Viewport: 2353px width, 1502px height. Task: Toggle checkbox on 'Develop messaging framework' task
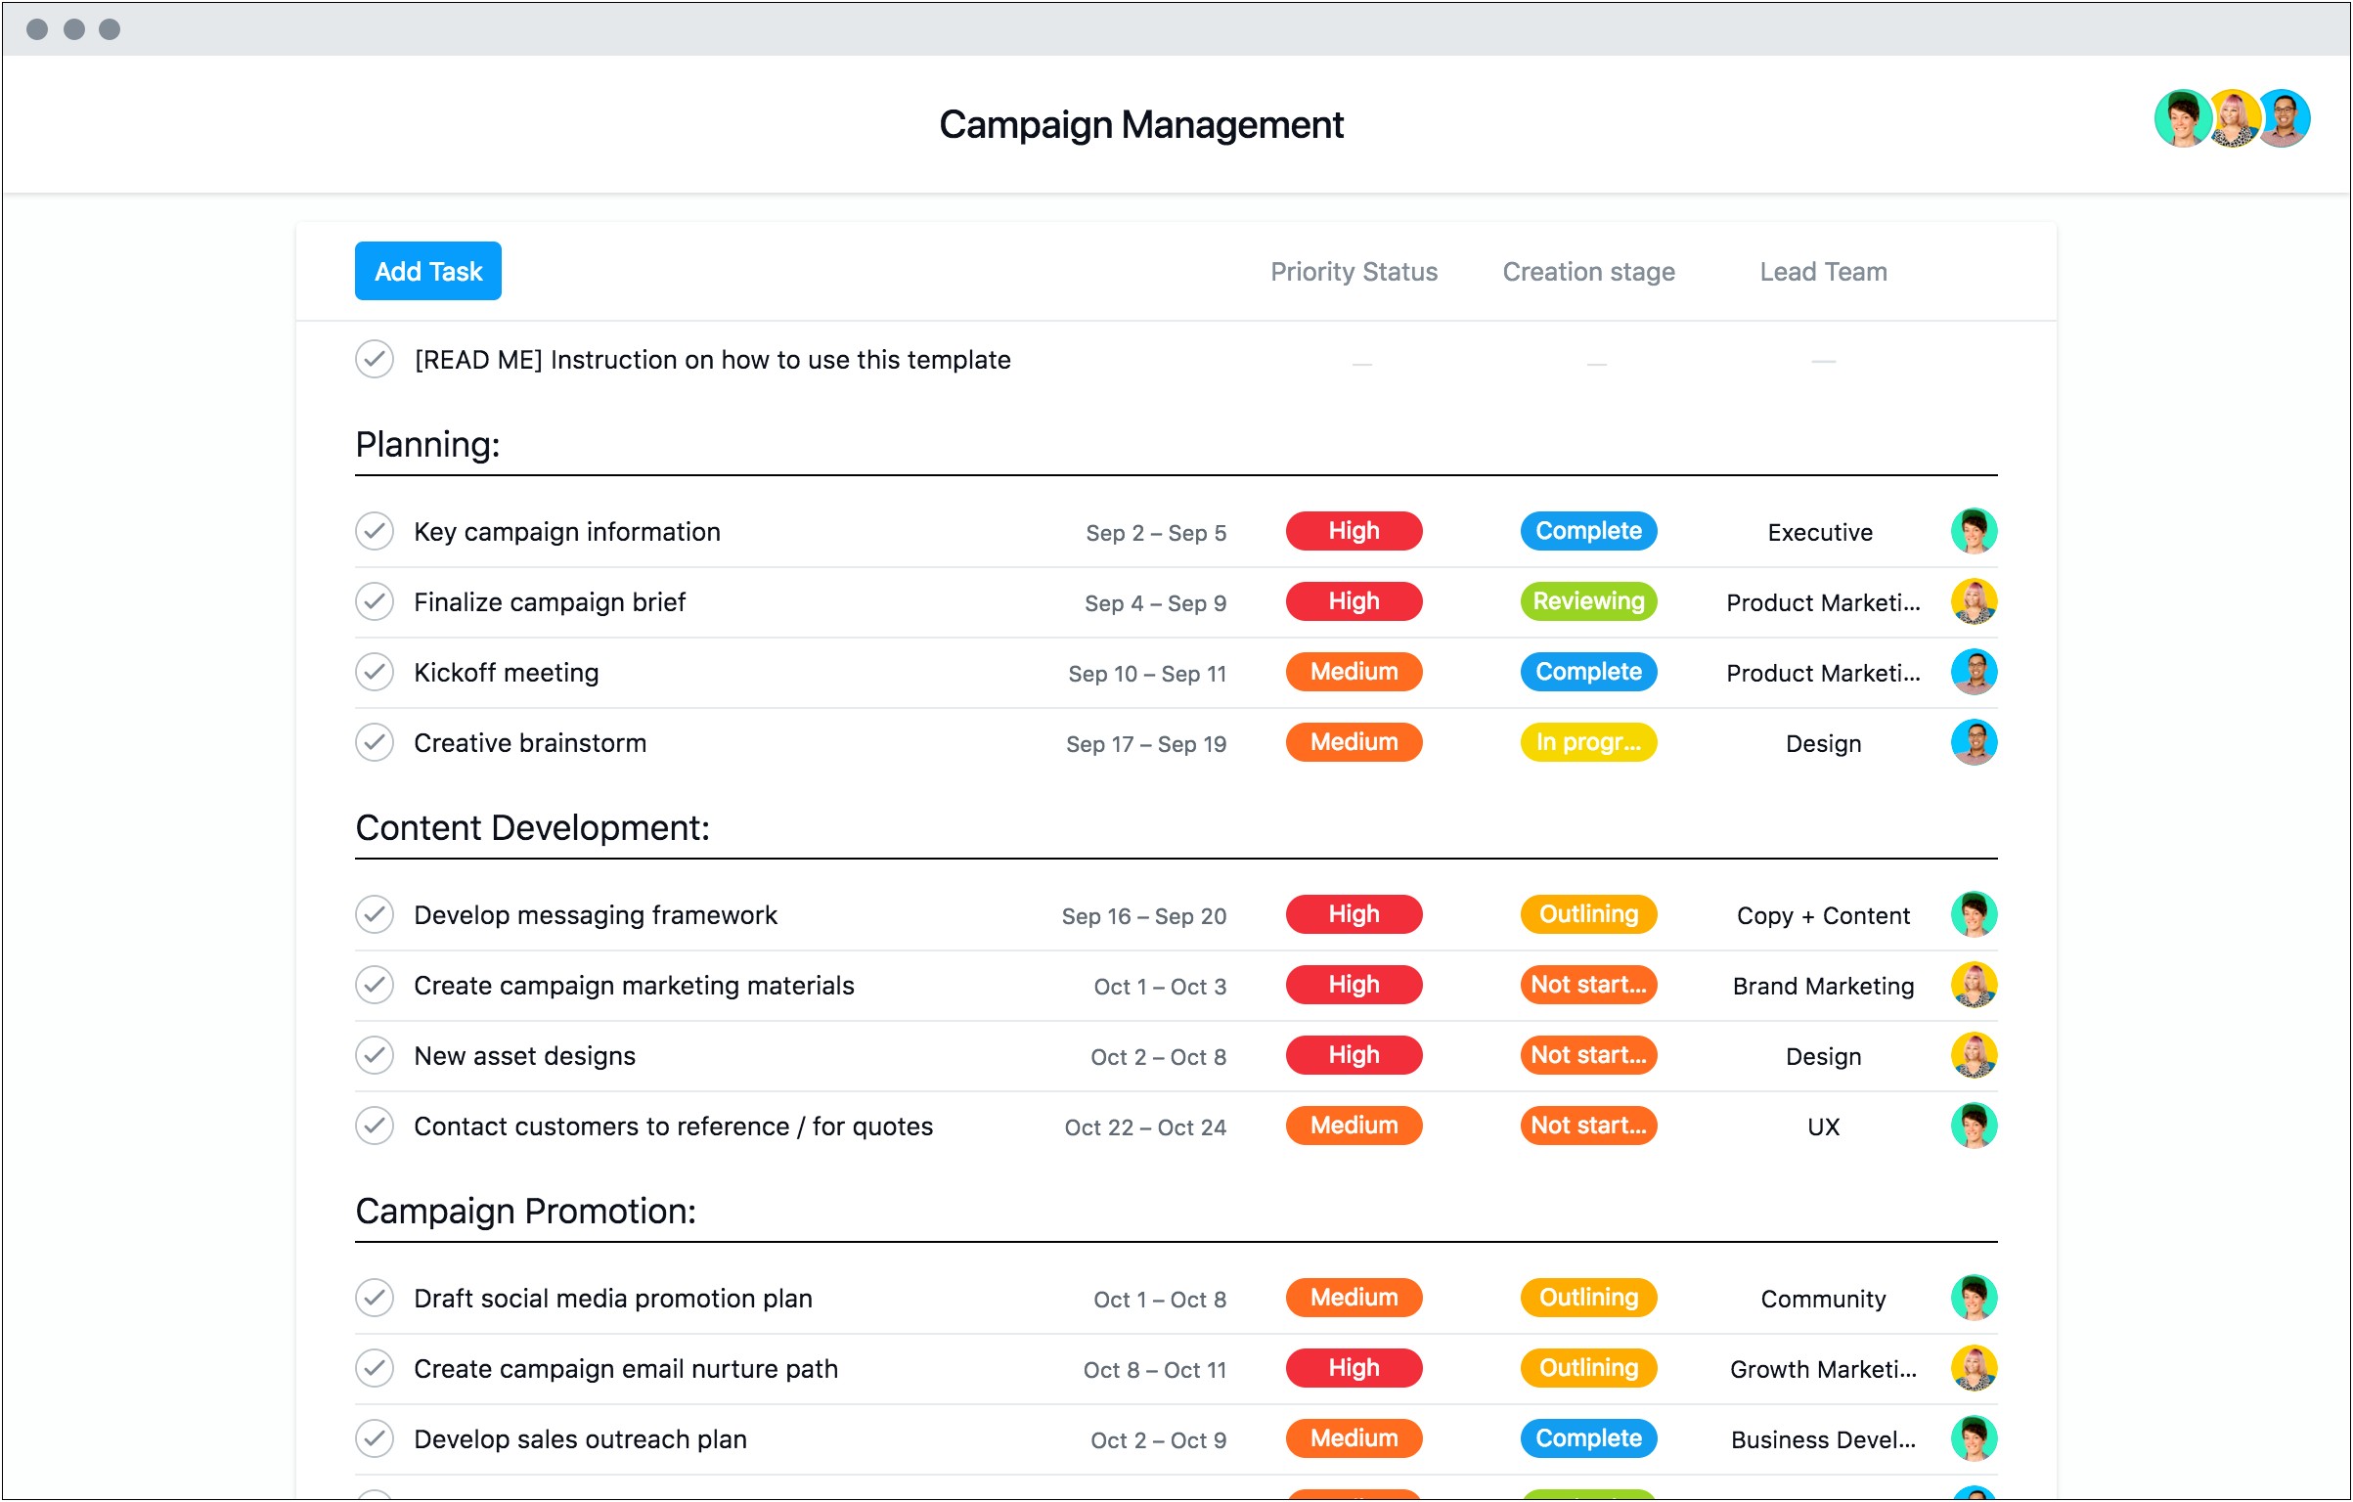pos(374,912)
